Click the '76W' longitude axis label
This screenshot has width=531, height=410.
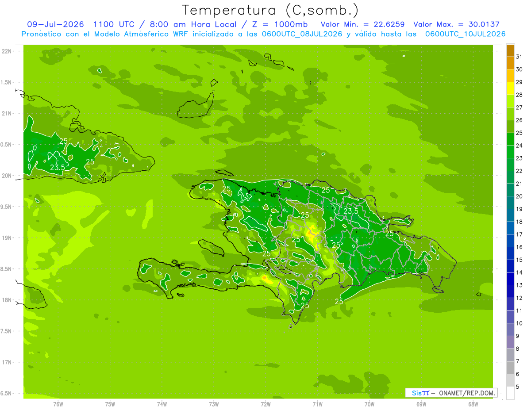(x=58, y=404)
